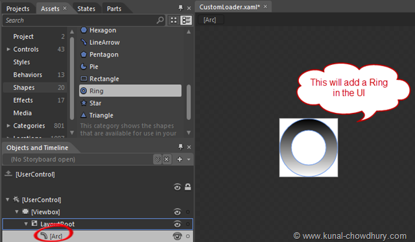Select the Project category
Viewport: 415px width, 242px height.
(x=35, y=36)
